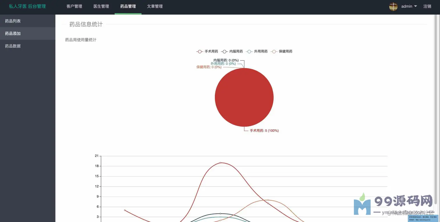The width and height of the screenshot is (440, 222).
Task: Click pie label 保健用药: 0 (0%)
Action: point(209,67)
